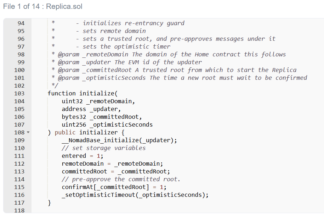Click the 'uint32 _remoteDomain,' parameter line
The height and width of the screenshot is (222, 324).
(x=98, y=101)
